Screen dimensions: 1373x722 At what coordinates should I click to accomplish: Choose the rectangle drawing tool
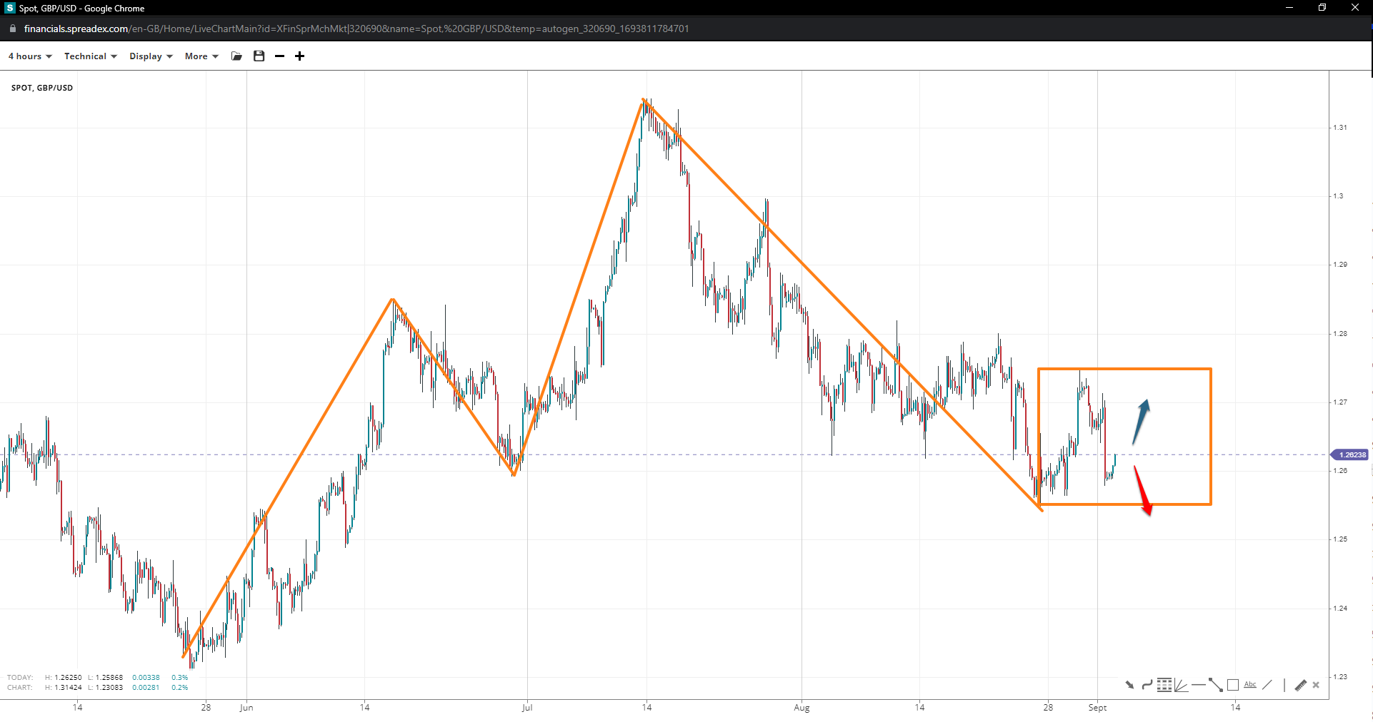pos(1233,685)
